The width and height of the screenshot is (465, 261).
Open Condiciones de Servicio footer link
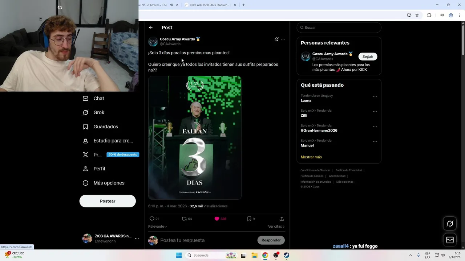315,170
